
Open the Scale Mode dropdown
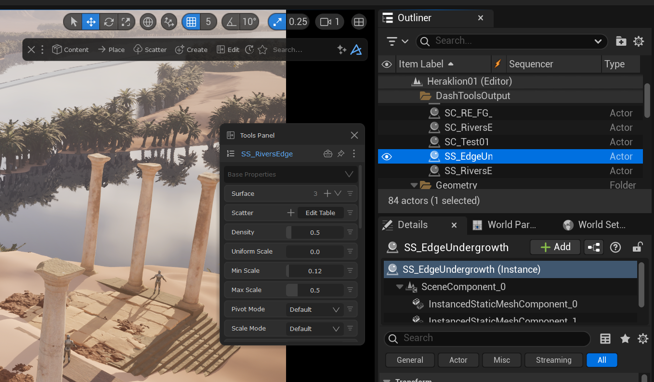(315, 329)
